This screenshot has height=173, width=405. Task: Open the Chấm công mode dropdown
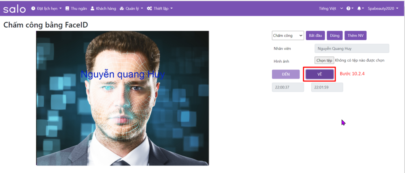[x=288, y=36]
